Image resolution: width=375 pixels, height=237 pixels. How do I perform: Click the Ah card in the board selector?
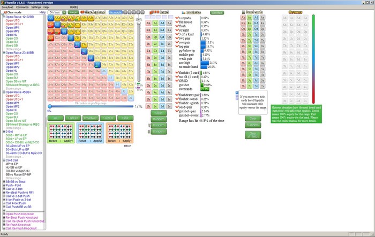pyautogui.click(x=148, y=23)
